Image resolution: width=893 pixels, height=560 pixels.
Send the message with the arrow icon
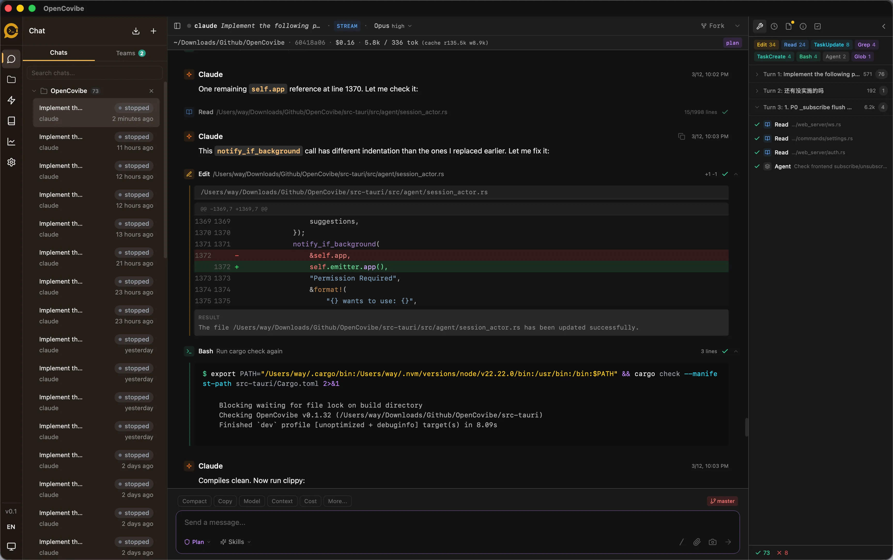point(729,541)
